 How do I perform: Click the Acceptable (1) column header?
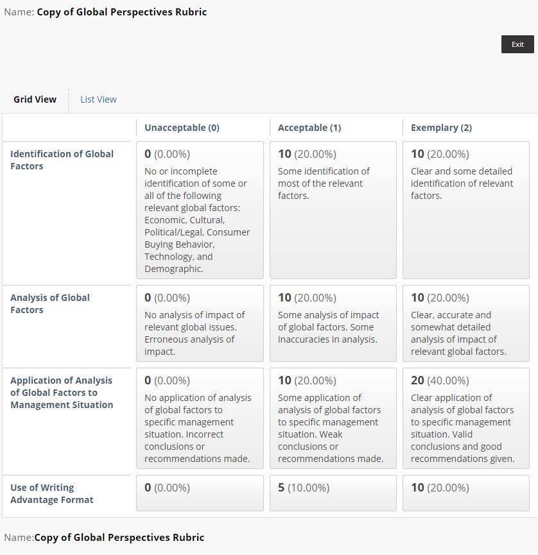(x=309, y=128)
